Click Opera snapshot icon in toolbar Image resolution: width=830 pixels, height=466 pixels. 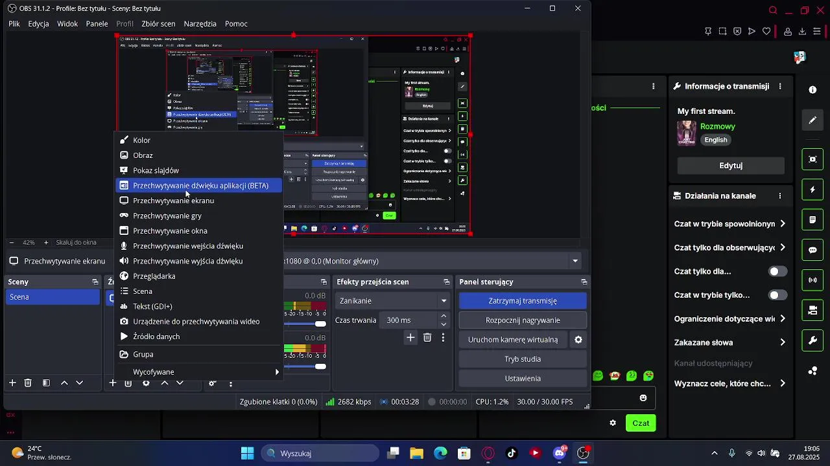pos(722,31)
